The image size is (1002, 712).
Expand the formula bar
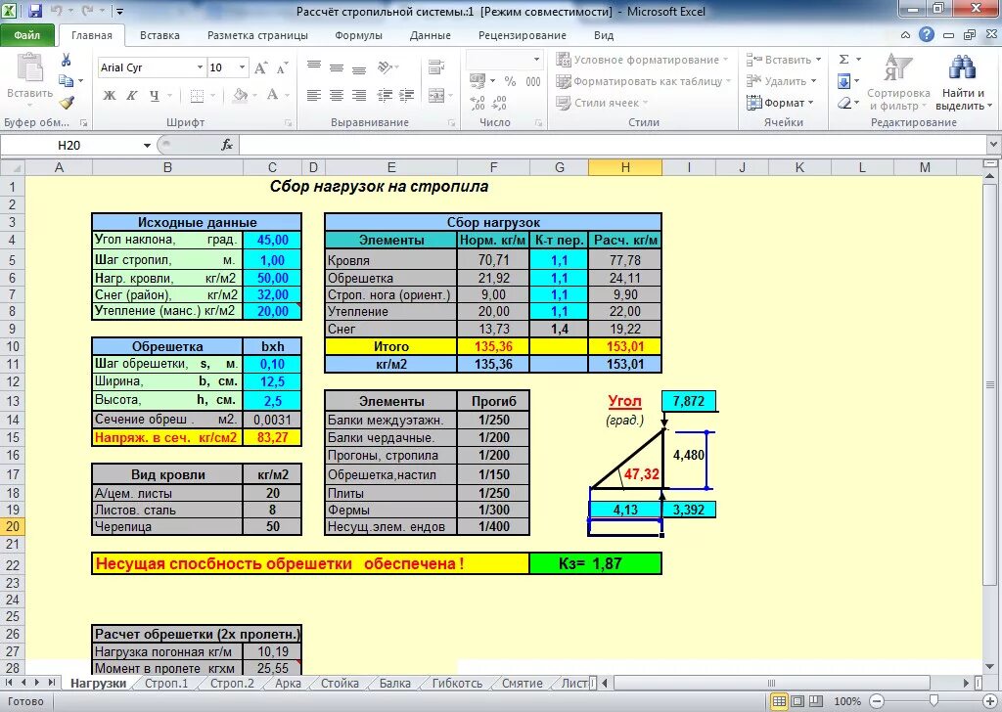pyautogui.click(x=994, y=145)
